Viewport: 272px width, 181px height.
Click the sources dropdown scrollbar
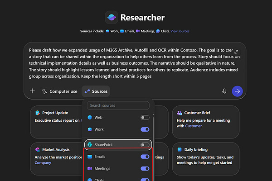coord(154,149)
